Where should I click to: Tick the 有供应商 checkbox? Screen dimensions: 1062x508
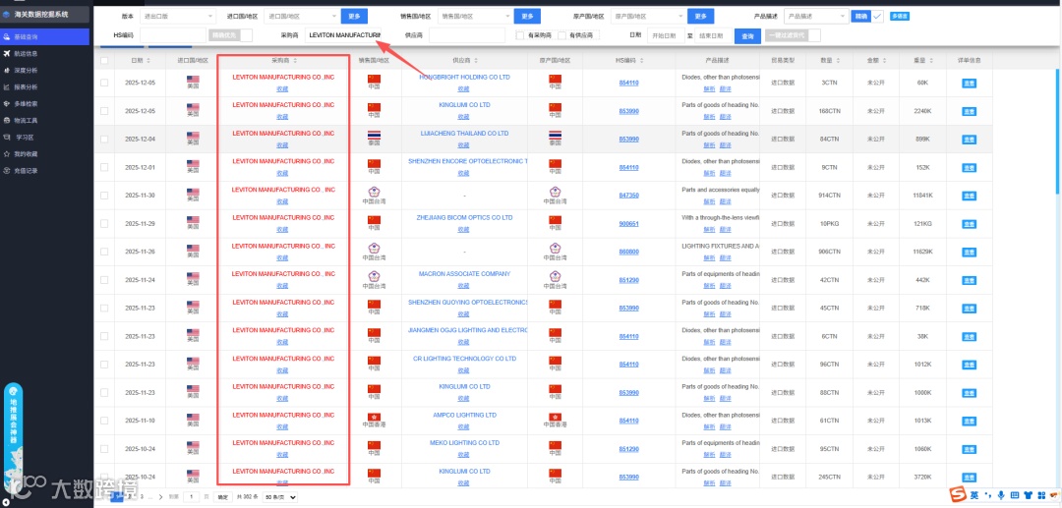tap(562, 35)
